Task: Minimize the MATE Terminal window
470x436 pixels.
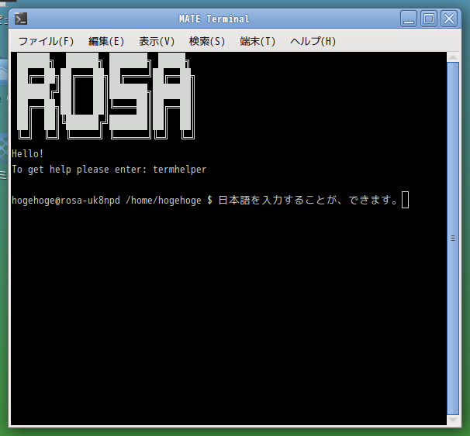Action: [409, 19]
